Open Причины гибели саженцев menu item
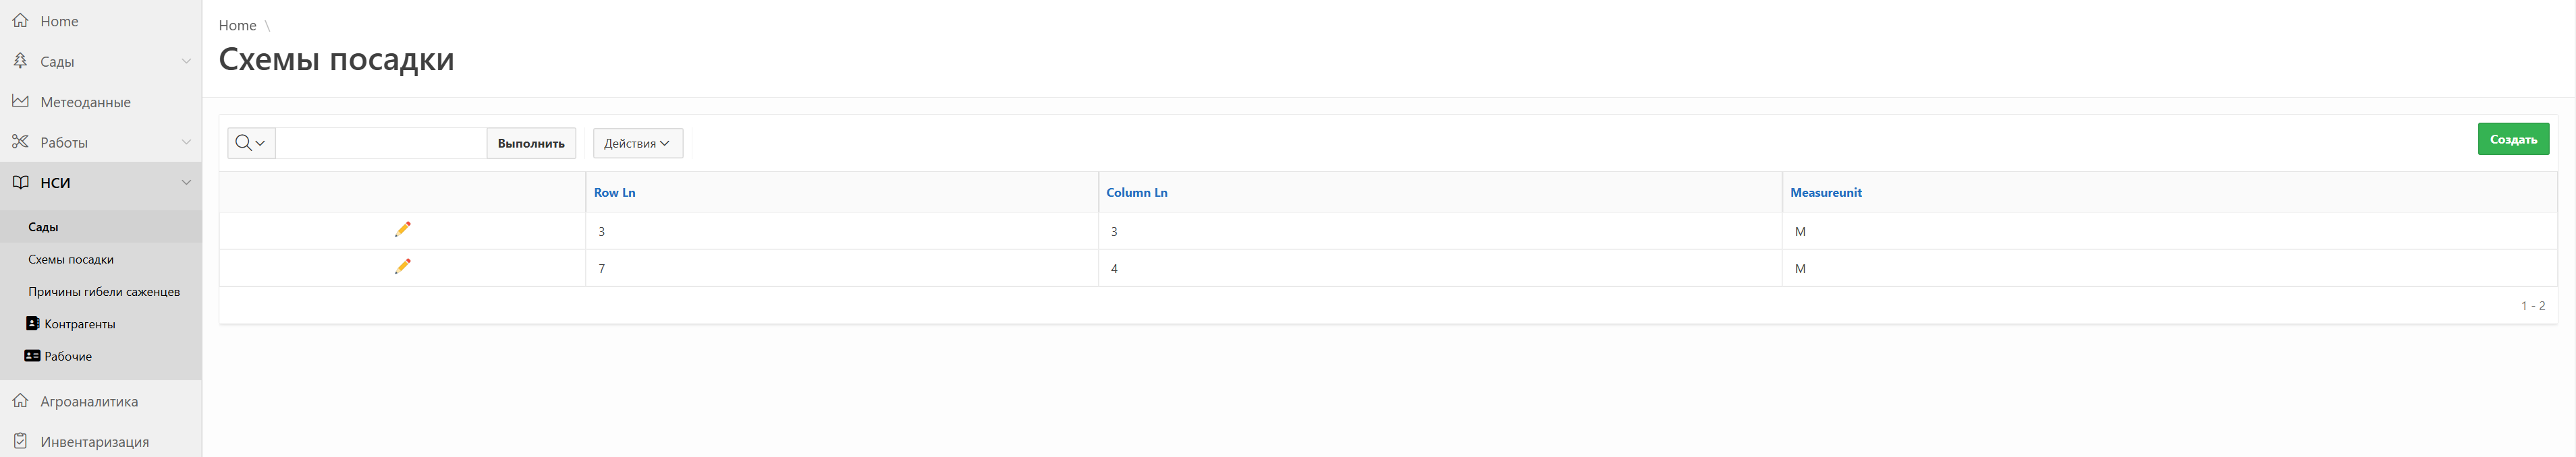 tap(104, 291)
